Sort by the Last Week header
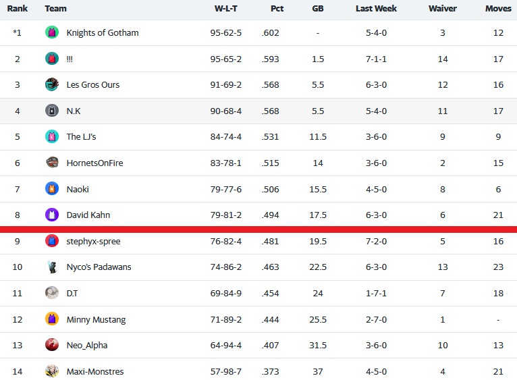Viewport: 517px width, 380px height. 376,9
